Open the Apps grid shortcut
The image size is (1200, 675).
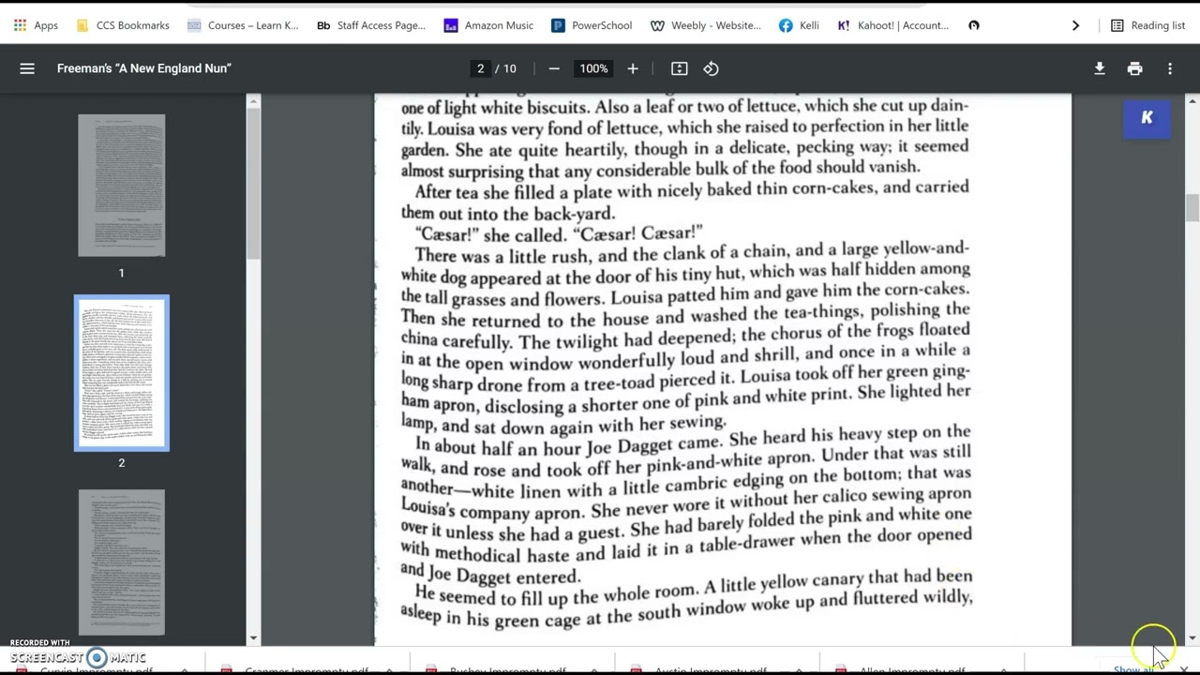click(x=36, y=25)
